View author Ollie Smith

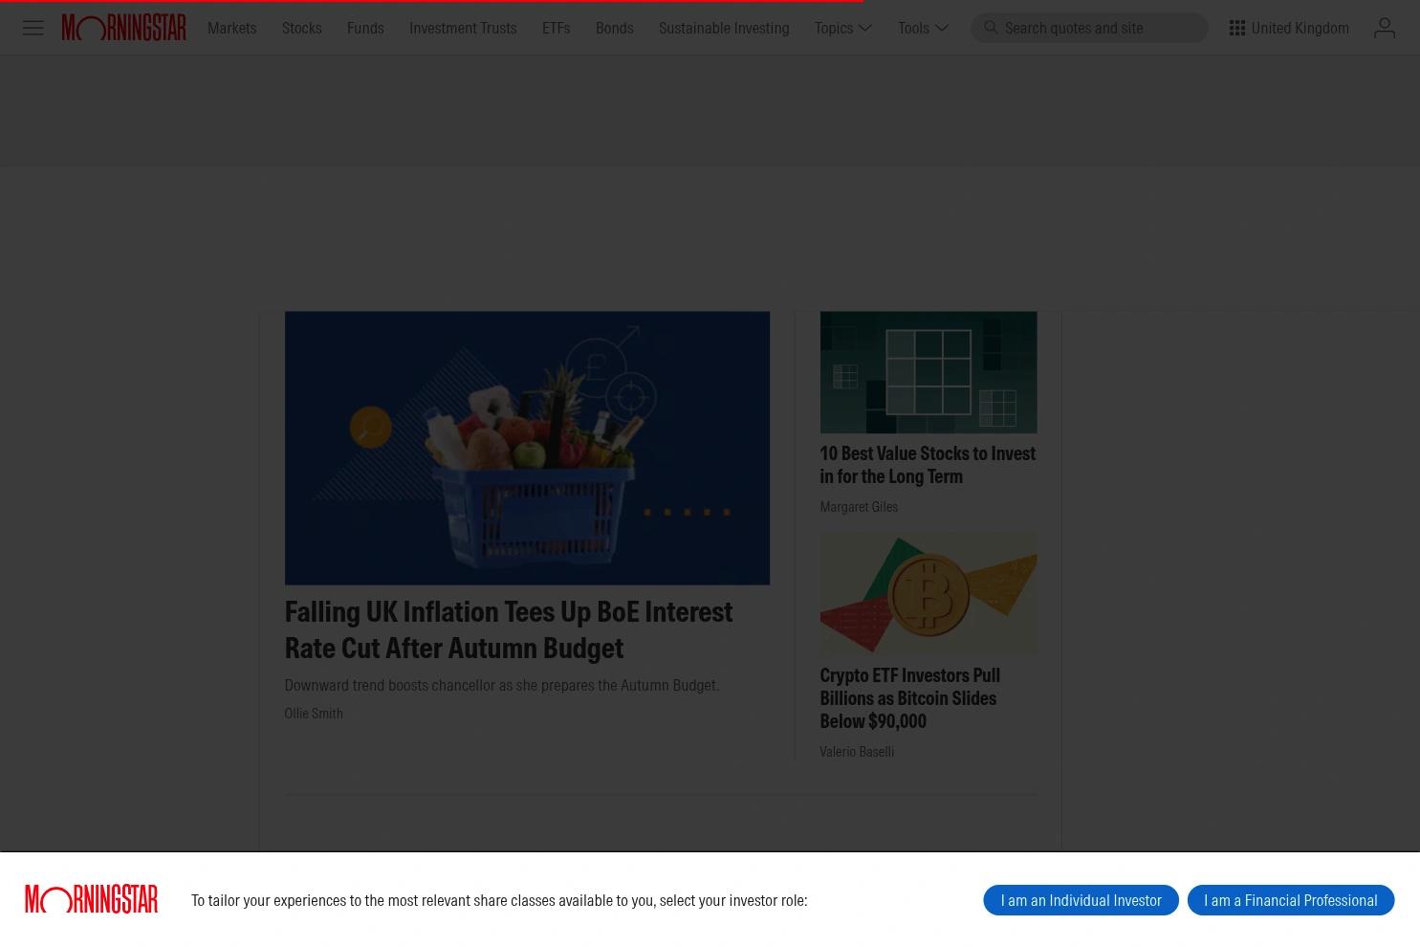(314, 713)
